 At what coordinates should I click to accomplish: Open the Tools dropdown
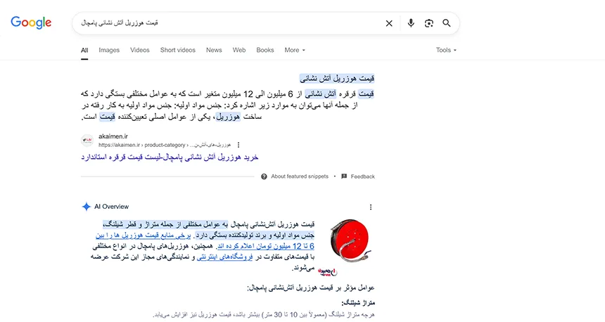[446, 50]
